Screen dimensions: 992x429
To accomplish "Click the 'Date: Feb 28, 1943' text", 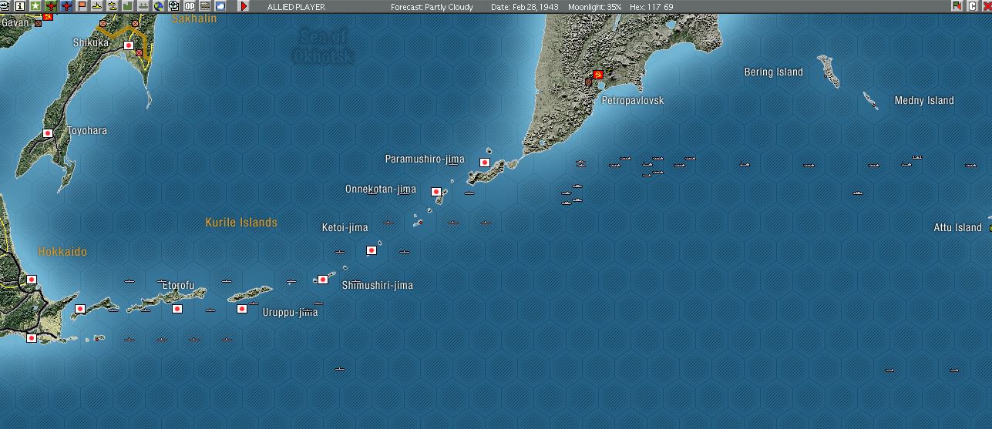I will coord(525,7).
